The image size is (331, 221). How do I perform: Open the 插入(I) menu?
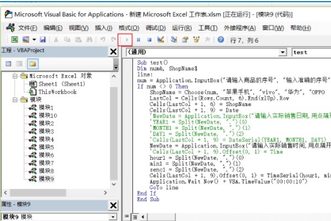pos(104,28)
